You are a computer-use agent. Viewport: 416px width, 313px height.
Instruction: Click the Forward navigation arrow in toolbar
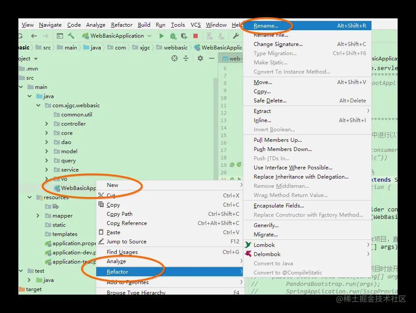[x=46, y=36]
